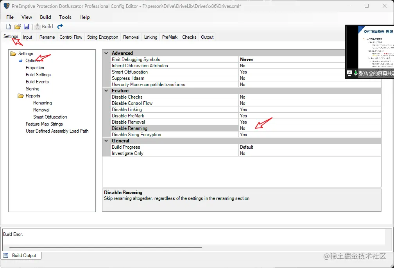Switch to the Rename tab
This screenshot has height=268, width=394.
(x=47, y=37)
